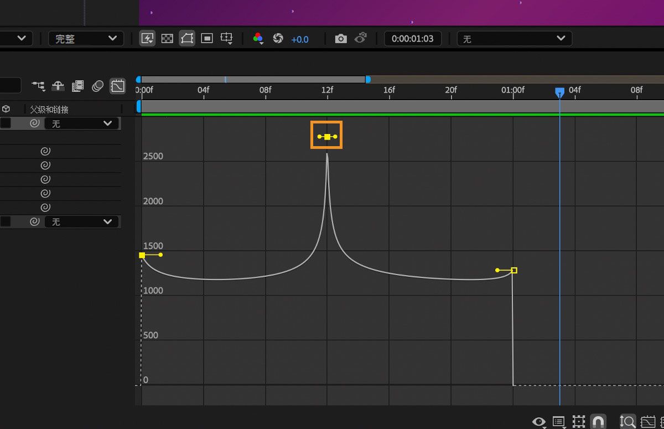Click the fourth property pick whip spiral

point(46,193)
